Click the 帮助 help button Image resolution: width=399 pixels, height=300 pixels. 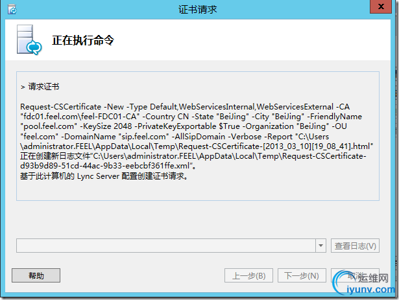click(x=36, y=275)
